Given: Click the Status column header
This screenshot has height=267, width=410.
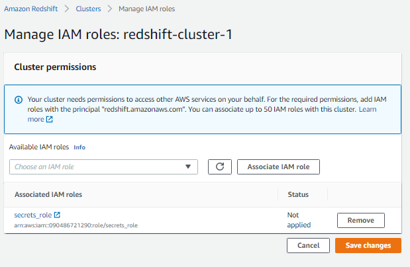Looking at the screenshot, I should (x=298, y=194).
